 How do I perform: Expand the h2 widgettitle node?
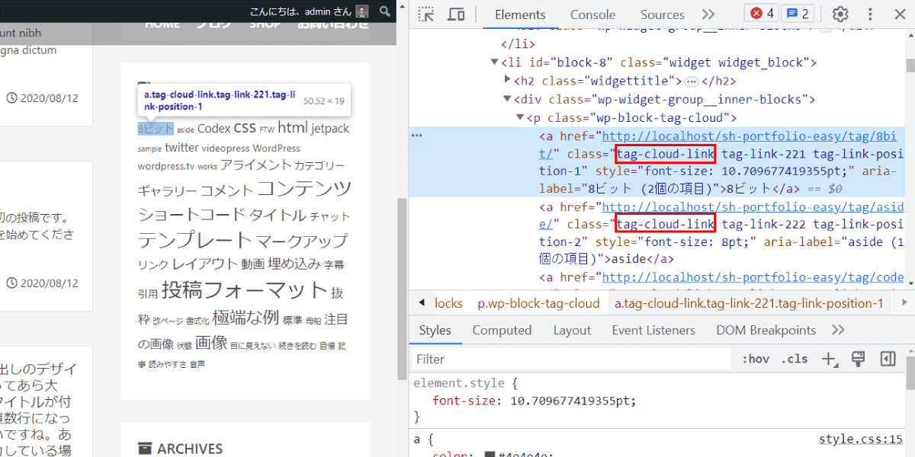click(x=508, y=79)
